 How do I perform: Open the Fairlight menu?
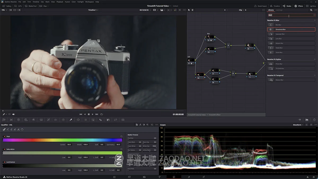coord(81,2)
